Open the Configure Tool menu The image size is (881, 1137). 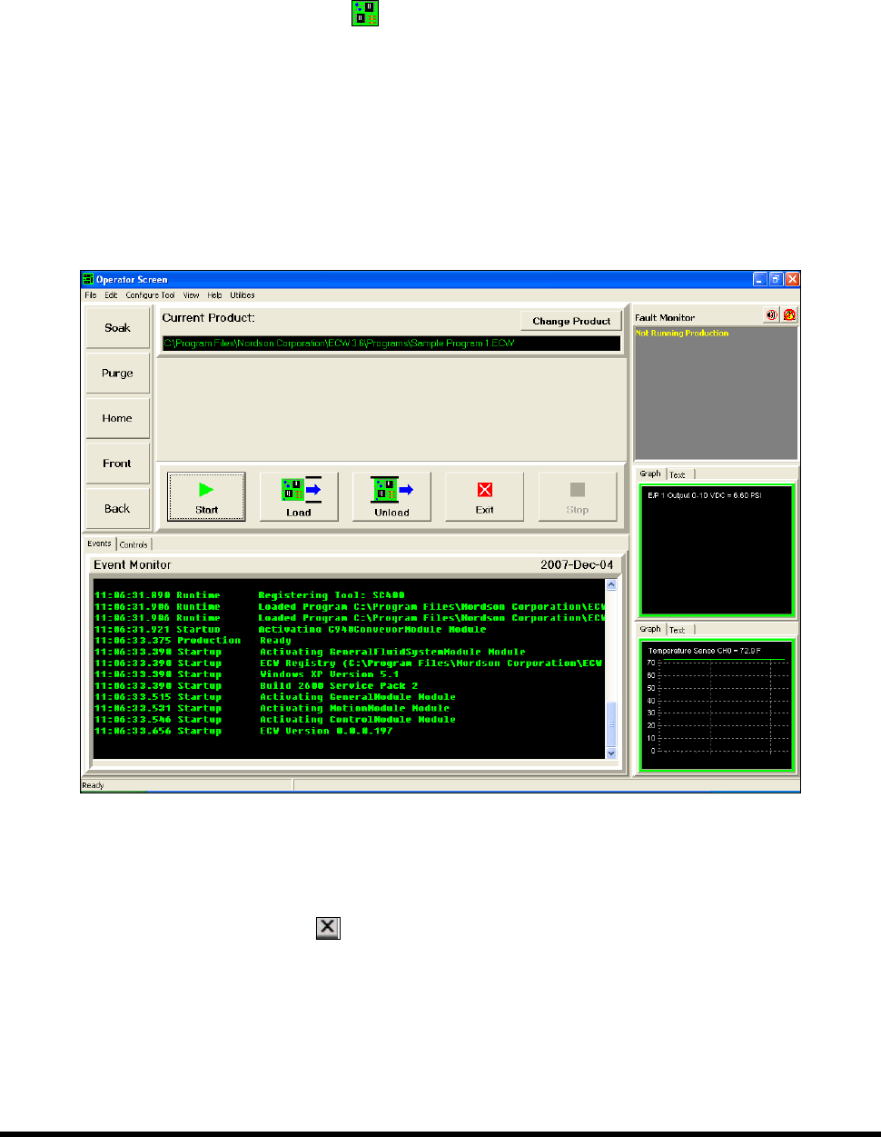coord(151,295)
